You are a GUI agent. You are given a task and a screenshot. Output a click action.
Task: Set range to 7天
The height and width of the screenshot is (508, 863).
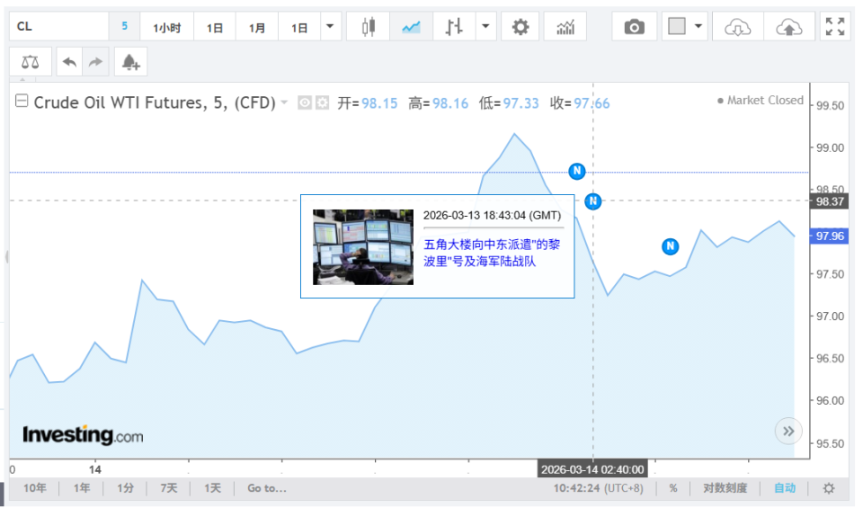pyautogui.click(x=168, y=488)
